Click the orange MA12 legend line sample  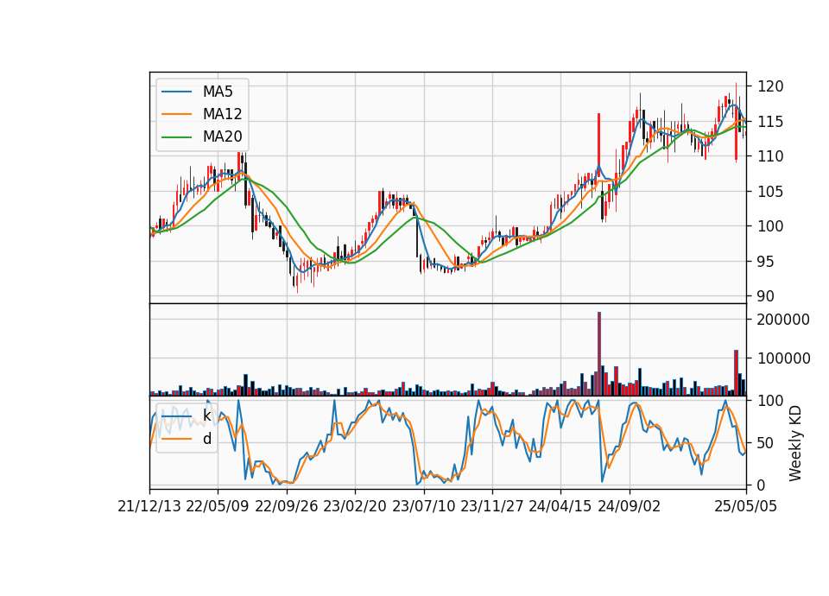[x=176, y=114]
